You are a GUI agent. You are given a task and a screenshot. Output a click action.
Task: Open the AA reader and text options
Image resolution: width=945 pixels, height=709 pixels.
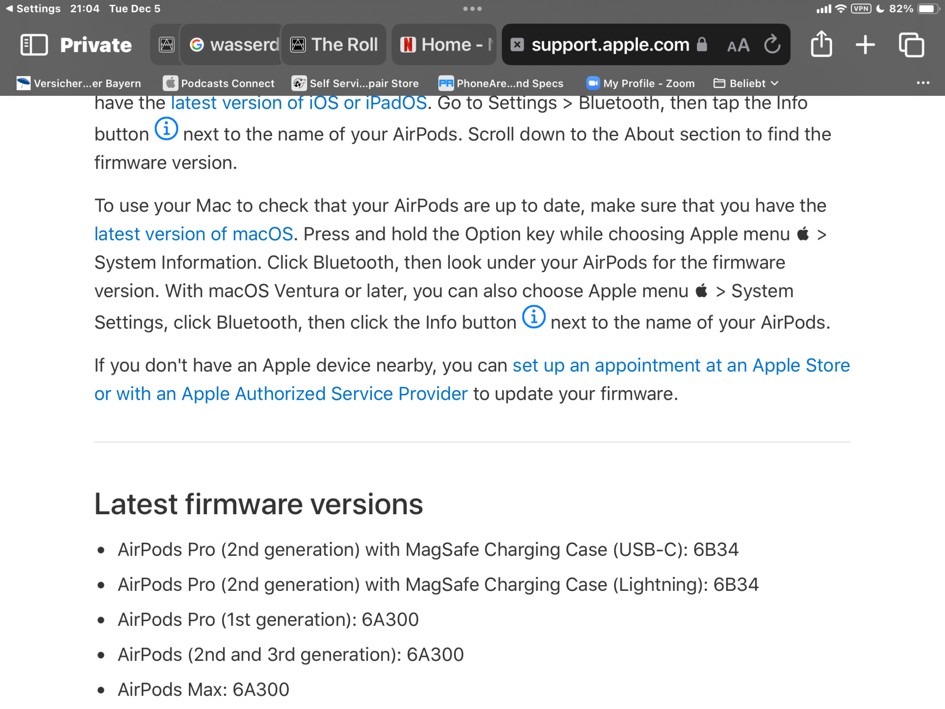tap(738, 45)
